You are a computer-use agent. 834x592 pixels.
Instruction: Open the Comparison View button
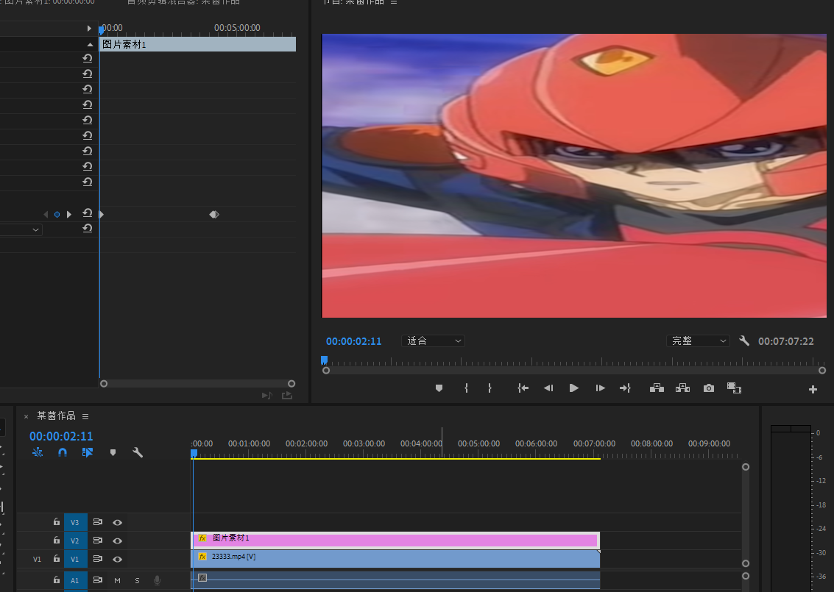coord(734,388)
